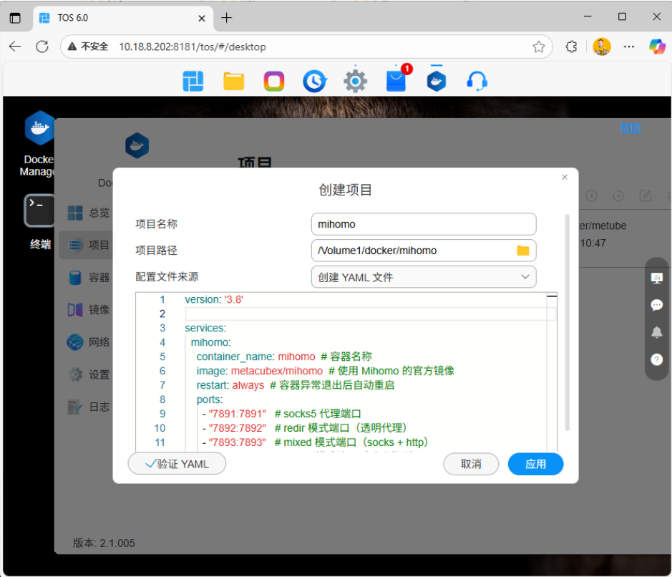Click the 不安全 security warning indicator
Image resolution: width=672 pixels, height=577 pixels.
pos(88,47)
